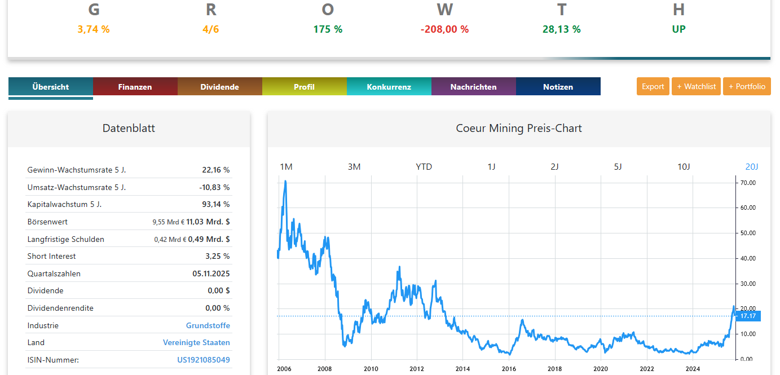
Task: Go to the Übersicht tab
Action: coord(51,87)
